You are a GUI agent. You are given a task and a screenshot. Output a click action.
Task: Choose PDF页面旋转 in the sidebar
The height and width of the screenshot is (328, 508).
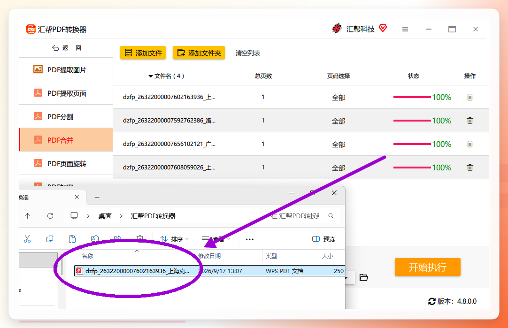pyautogui.click(x=66, y=163)
